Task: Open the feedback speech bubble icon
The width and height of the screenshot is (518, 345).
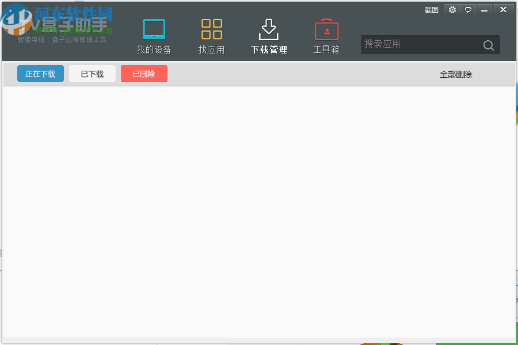Action: tap(468, 10)
